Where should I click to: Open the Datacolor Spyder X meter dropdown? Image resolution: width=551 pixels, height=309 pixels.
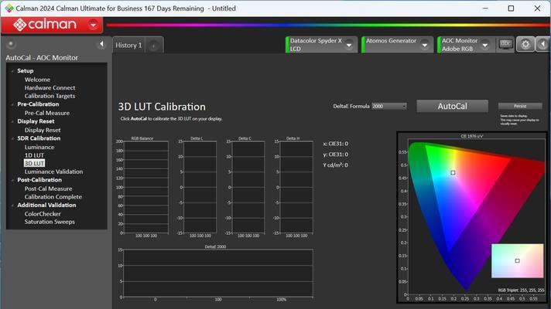point(349,45)
